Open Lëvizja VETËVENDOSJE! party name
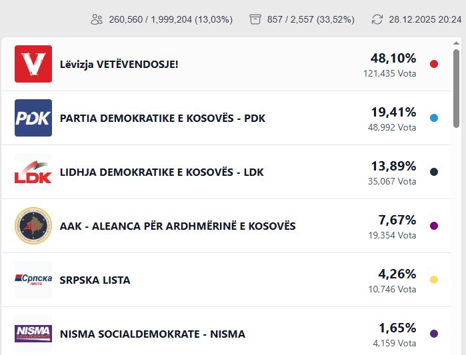The width and height of the screenshot is (466, 355). click(119, 64)
